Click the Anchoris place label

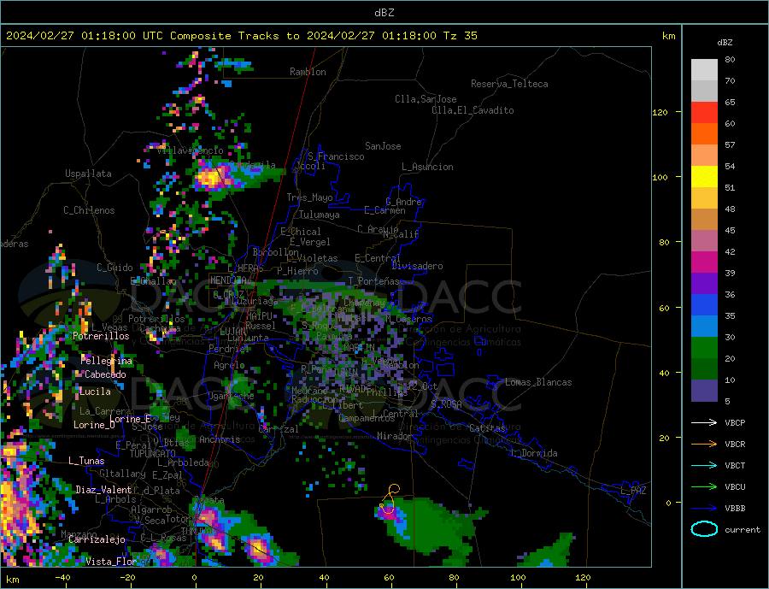220,439
